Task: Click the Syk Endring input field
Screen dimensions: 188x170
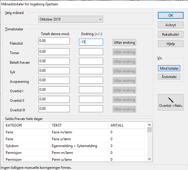Action: 91,71
